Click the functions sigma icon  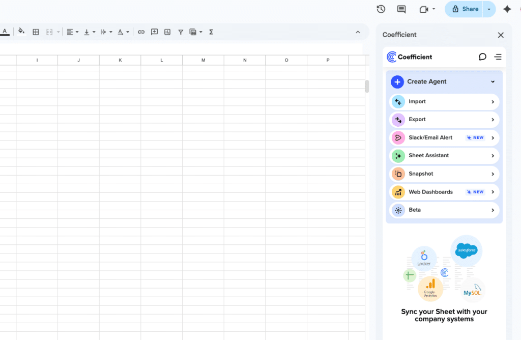point(211,32)
